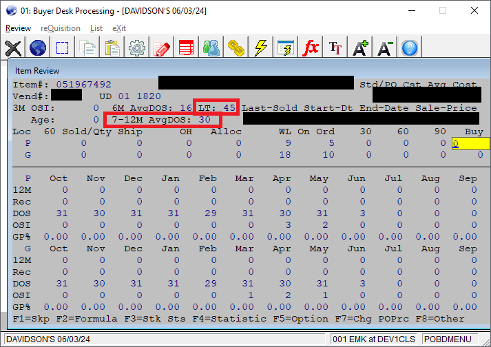
Task: Click the Paste clipboard toolbar icon
Action: coord(112,48)
